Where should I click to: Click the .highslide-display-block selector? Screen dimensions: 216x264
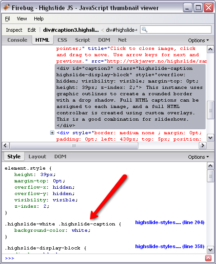[42, 248]
